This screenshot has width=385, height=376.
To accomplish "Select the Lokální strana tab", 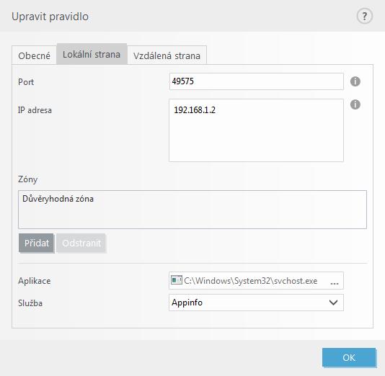I will (92, 54).
